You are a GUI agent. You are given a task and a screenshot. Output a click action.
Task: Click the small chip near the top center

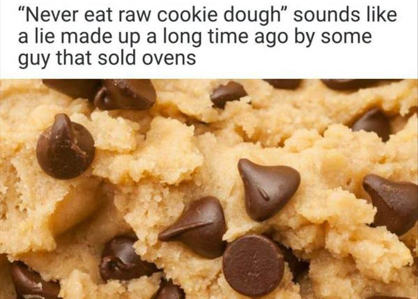point(228,94)
